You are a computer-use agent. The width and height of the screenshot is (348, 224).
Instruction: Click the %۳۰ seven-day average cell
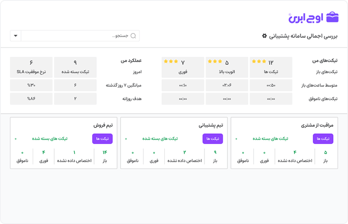coord(31,85)
